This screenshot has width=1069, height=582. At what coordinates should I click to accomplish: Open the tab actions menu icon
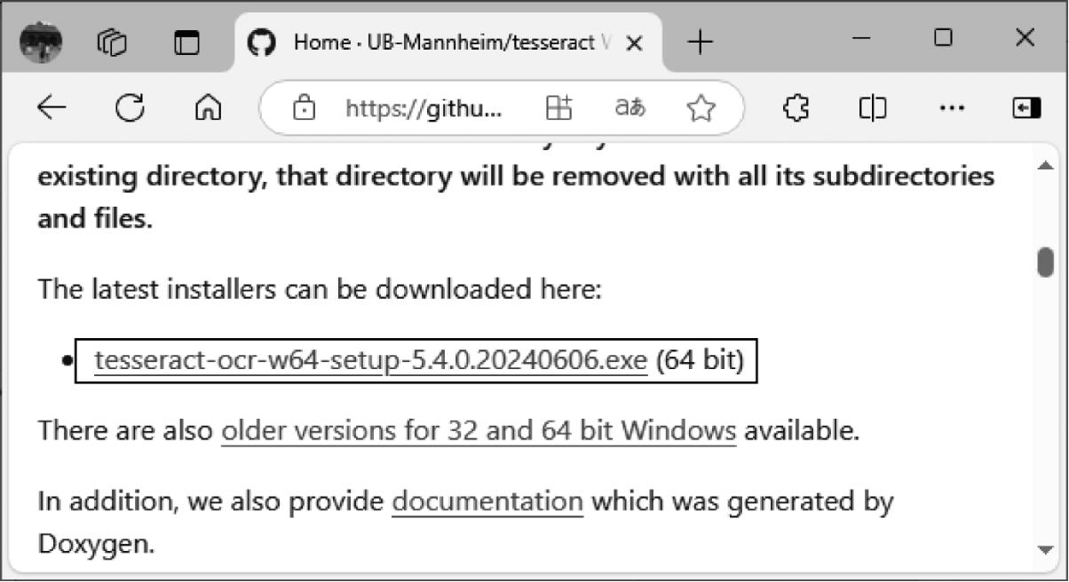[186, 42]
